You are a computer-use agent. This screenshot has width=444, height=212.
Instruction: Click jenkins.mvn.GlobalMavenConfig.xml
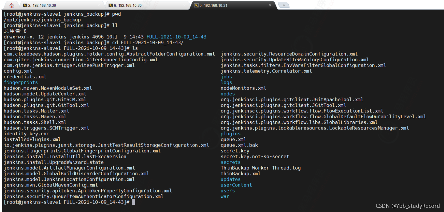click(x=51, y=185)
